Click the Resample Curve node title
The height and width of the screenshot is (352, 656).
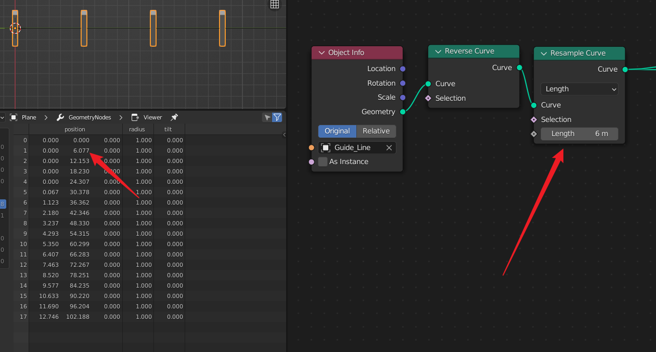point(578,53)
